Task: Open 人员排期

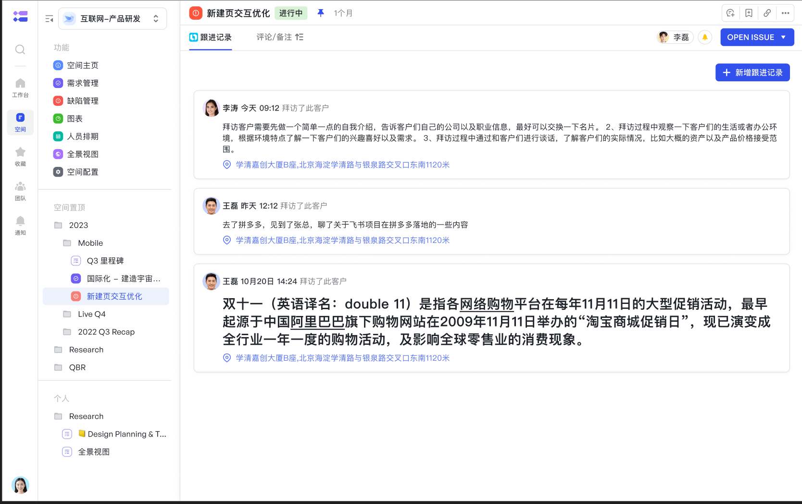Action: click(x=83, y=137)
